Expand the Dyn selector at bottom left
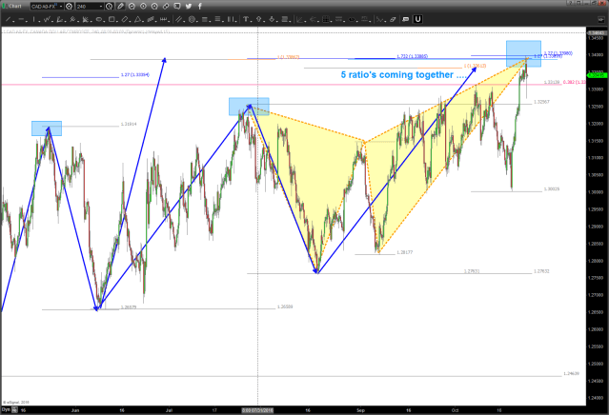 click(x=8, y=409)
